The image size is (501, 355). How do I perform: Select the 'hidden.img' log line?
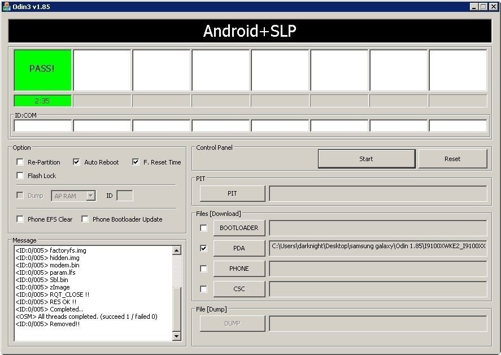[x=47, y=258]
